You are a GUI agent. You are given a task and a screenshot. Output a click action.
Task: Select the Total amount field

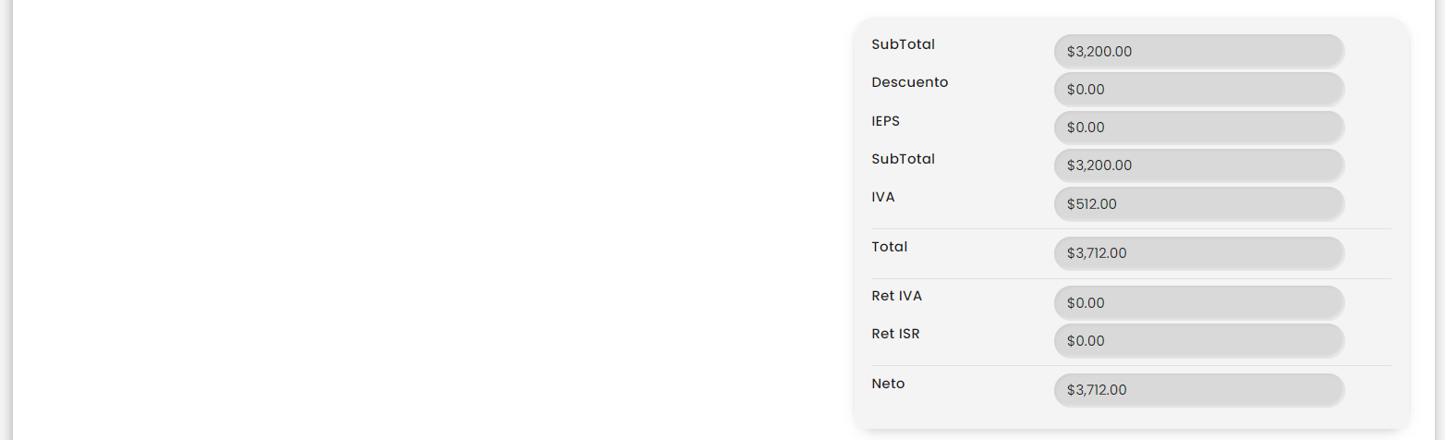pyautogui.click(x=1198, y=252)
